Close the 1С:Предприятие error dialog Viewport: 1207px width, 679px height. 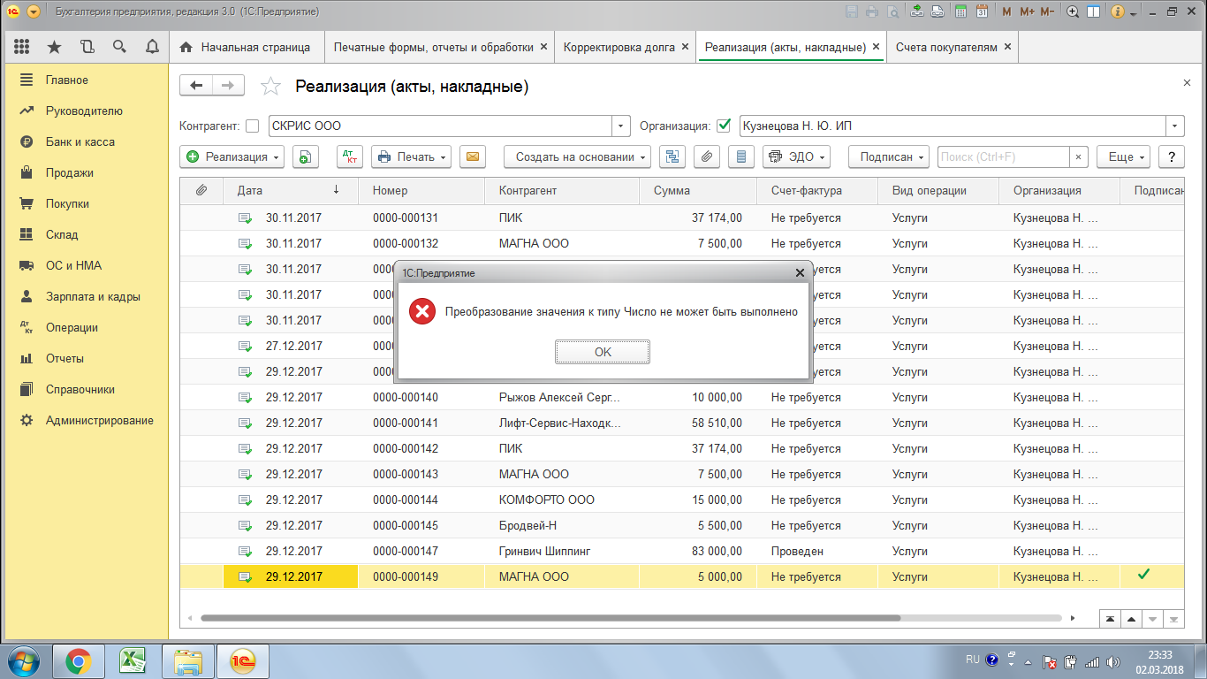point(800,273)
